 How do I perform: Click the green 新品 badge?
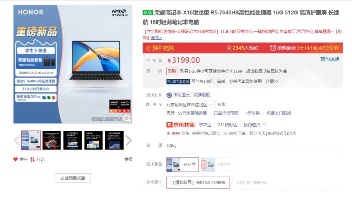(x=147, y=13)
